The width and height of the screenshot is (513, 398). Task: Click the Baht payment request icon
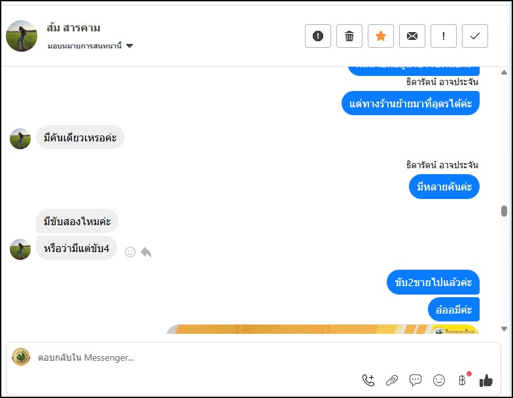pyautogui.click(x=463, y=380)
